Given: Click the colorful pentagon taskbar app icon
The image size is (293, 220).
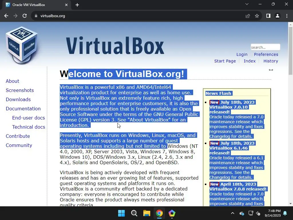Looking at the screenshot, I should 172,213.
